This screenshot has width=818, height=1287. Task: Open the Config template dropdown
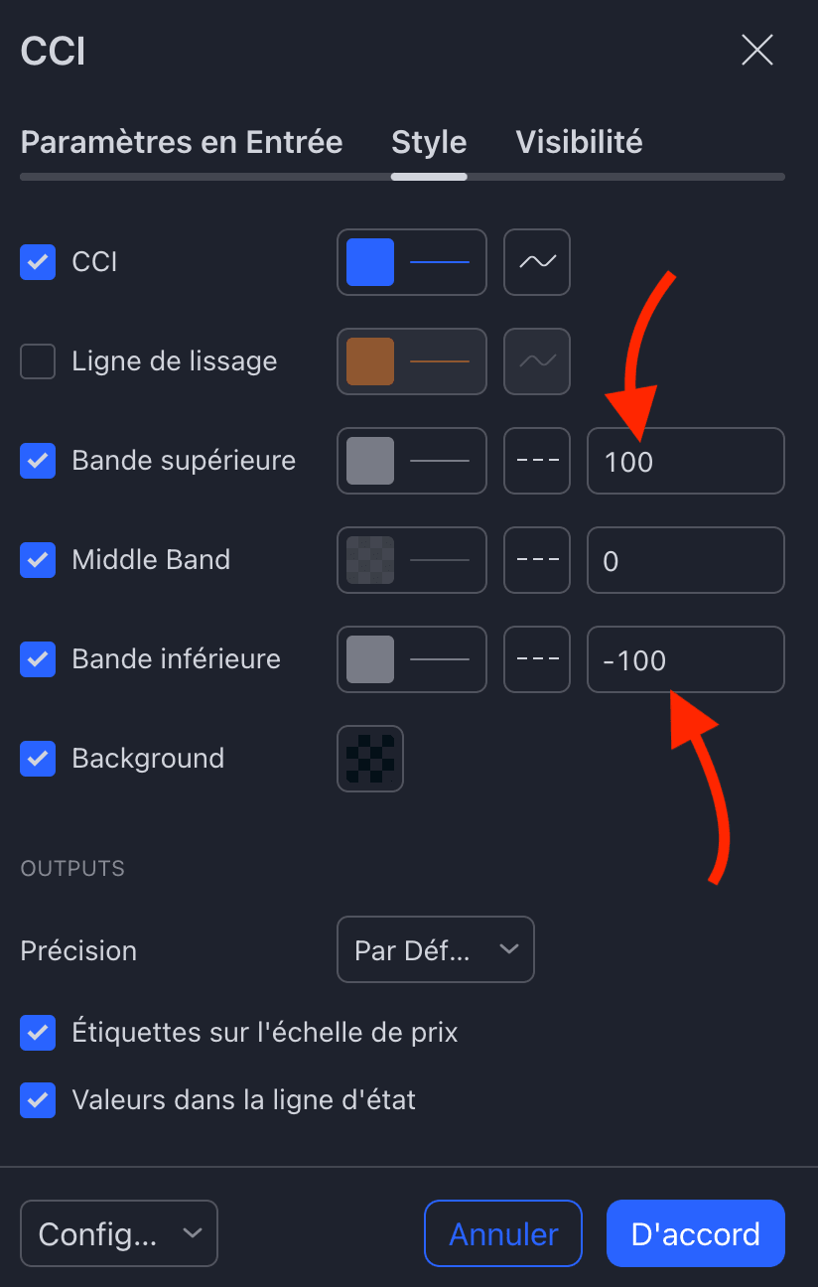pyautogui.click(x=119, y=1234)
